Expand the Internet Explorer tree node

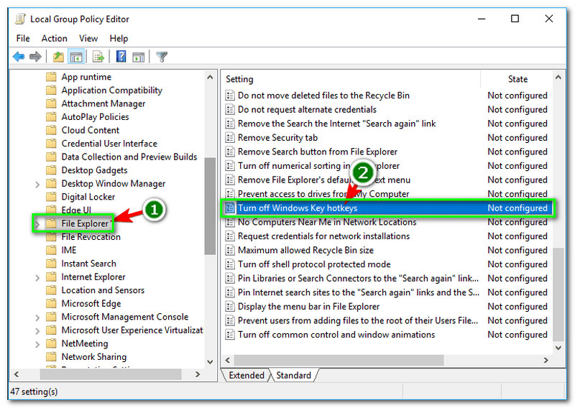[37, 277]
